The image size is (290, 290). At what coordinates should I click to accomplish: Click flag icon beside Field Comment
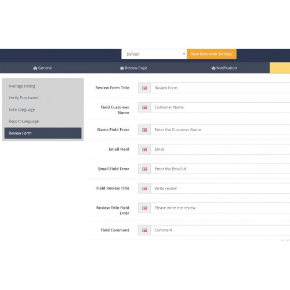144,230
